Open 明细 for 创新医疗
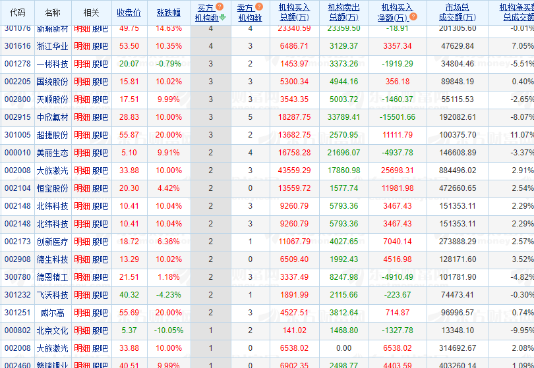Image resolution: width=534 pixels, height=368 pixels. (82, 242)
